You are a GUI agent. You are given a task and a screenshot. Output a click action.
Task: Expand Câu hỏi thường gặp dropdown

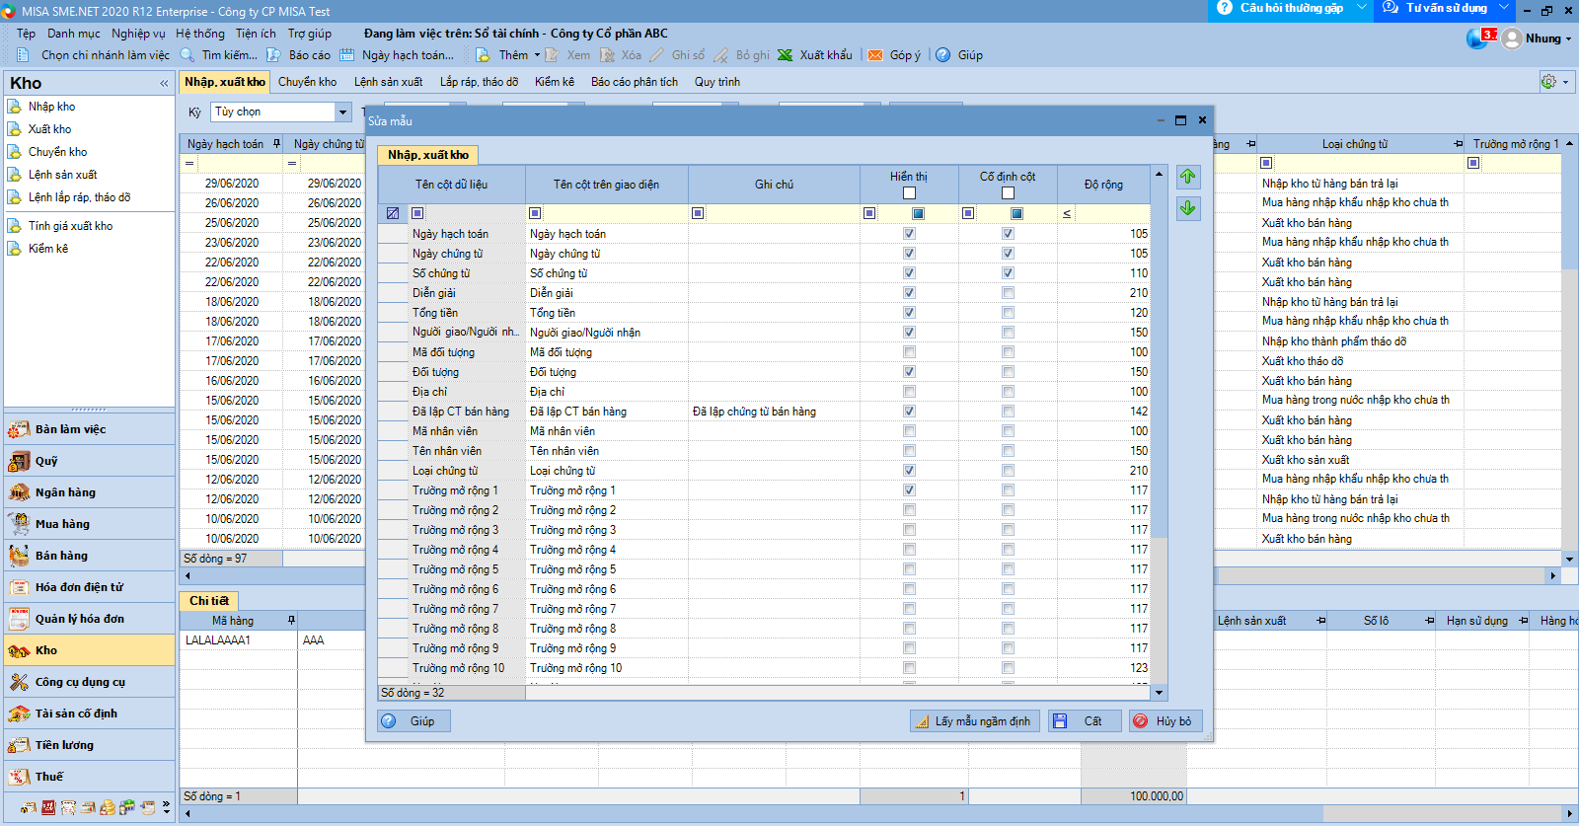click(1362, 8)
